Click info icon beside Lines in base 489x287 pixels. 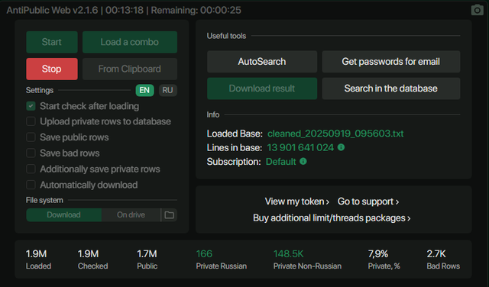[341, 147]
